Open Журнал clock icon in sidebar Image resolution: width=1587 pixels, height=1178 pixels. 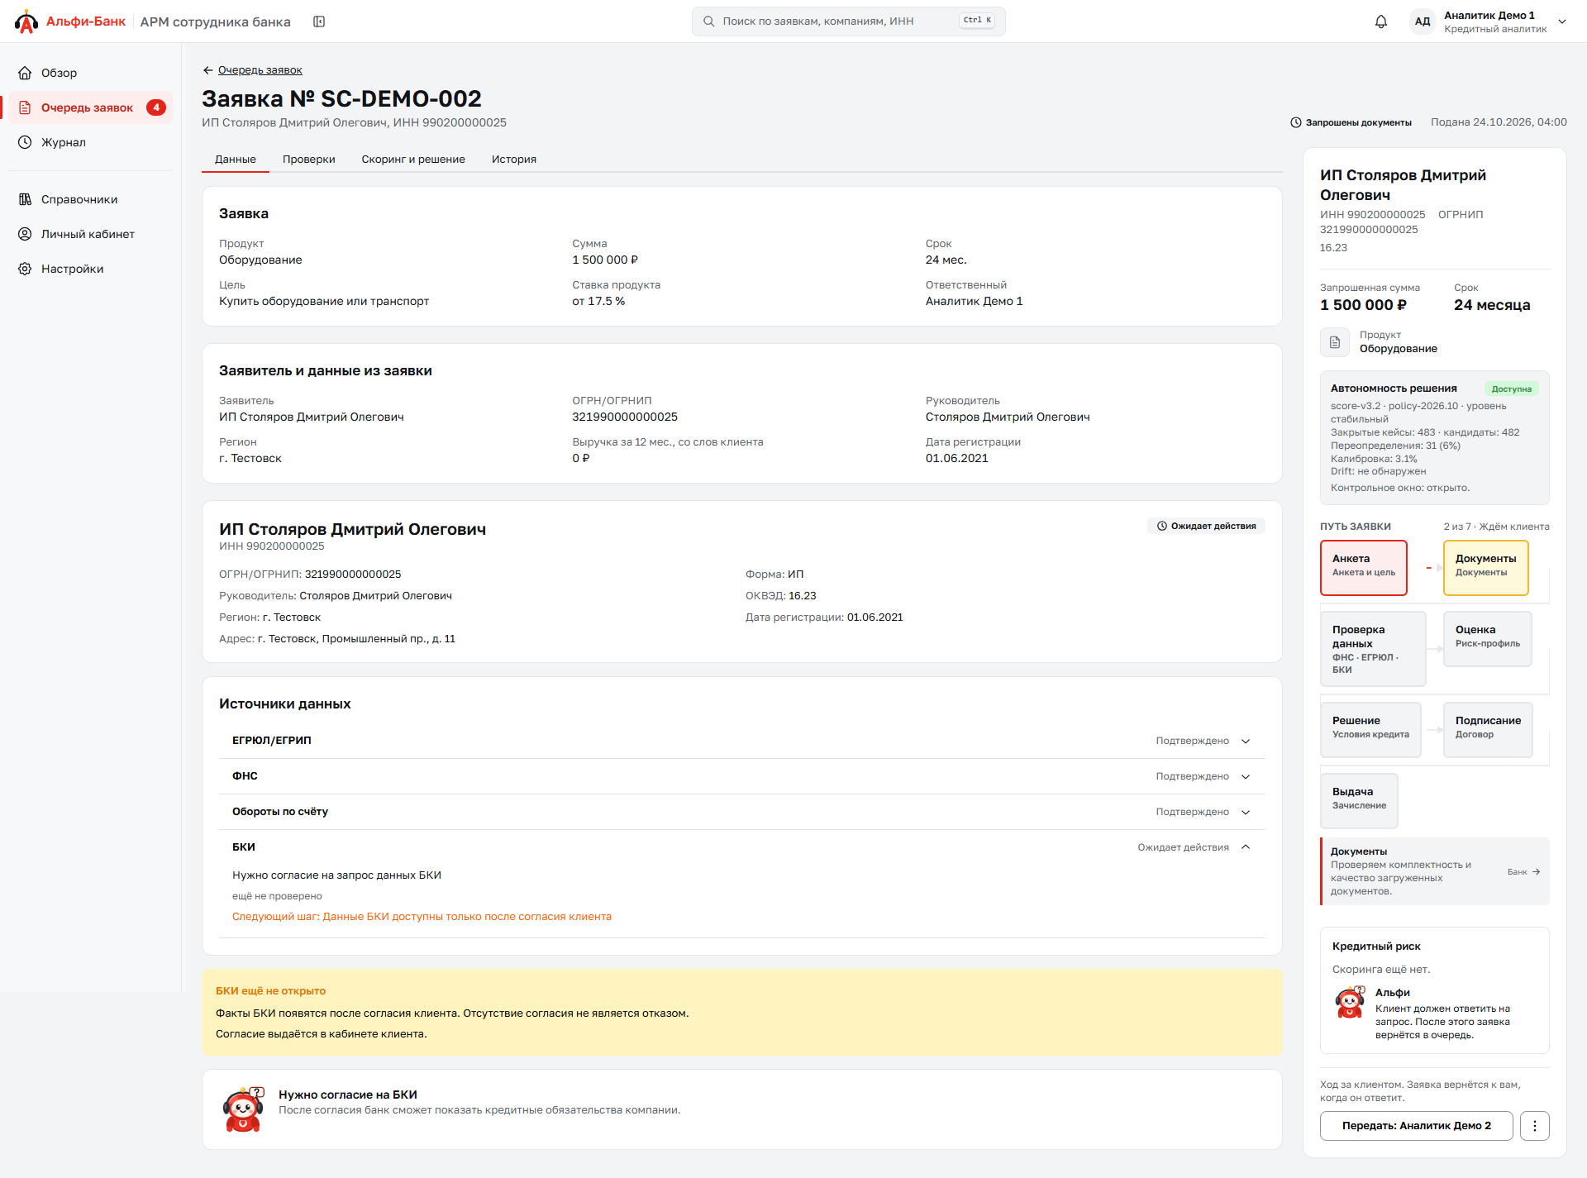click(26, 142)
